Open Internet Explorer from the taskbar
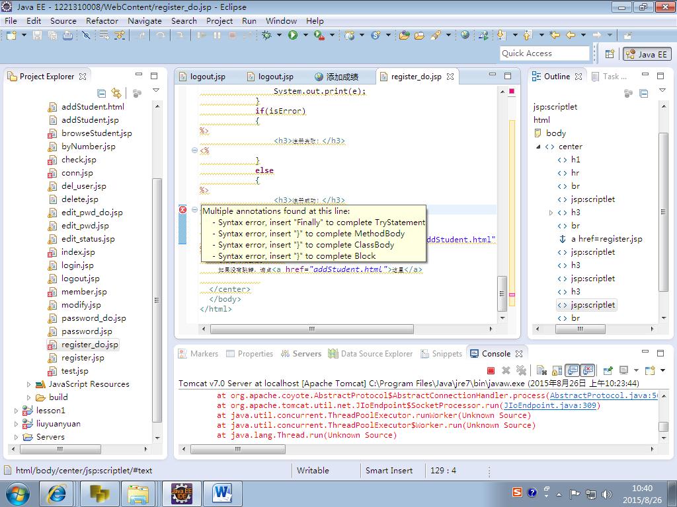The width and height of the screenshot is (677, 507). 56,492
